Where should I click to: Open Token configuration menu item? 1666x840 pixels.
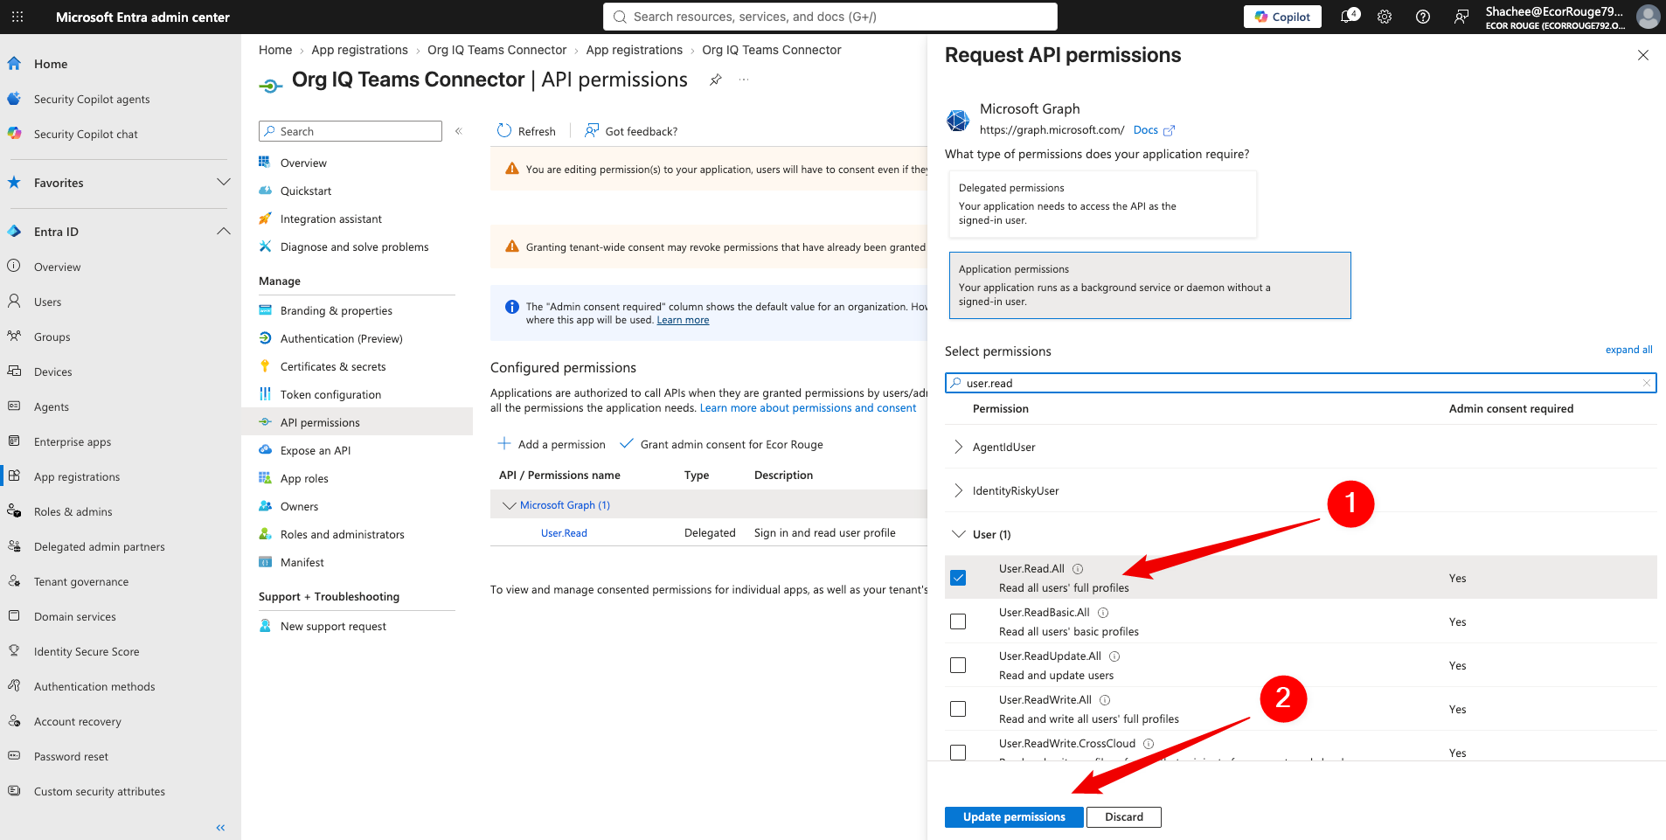(x=330, y=394)
